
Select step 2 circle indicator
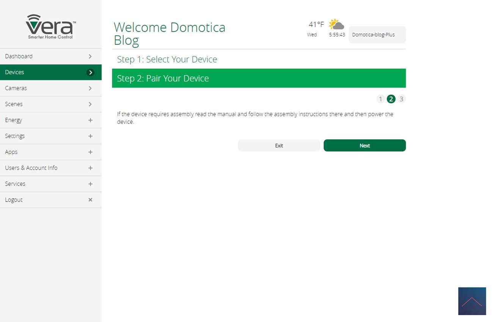[x=391, y=99]
